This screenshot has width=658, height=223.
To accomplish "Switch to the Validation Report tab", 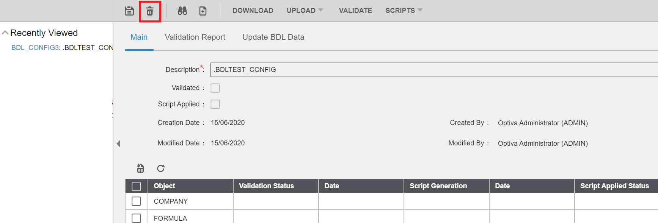I will (x=195, y=37).
